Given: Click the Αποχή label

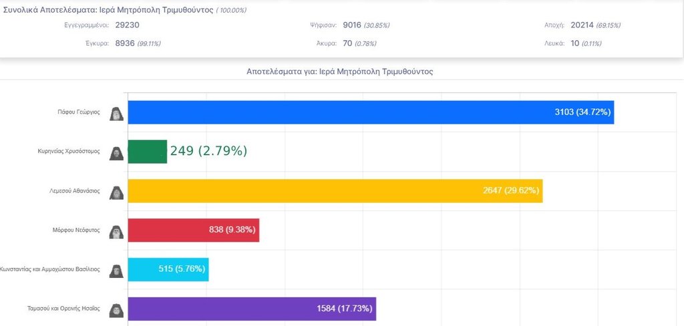Looking at the screenshot, I should pyautogui.click(x=554, y=25).
